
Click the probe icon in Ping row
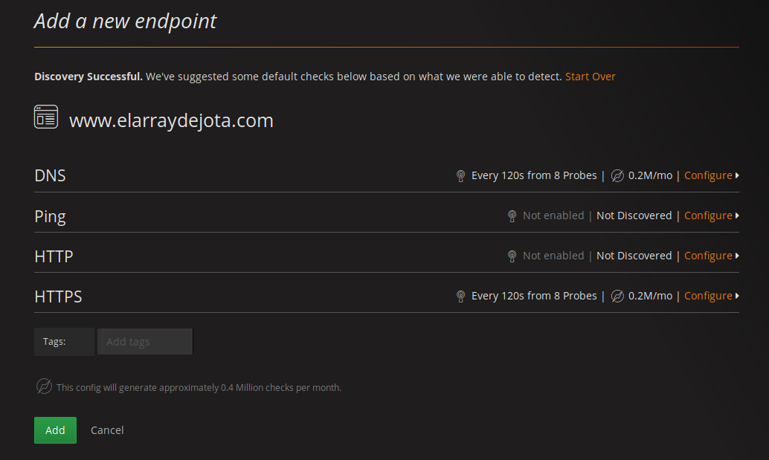(x=512, y=216)
